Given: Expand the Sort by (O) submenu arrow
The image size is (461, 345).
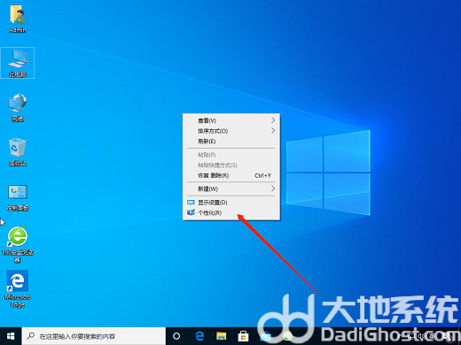Looking at the screenshot, I should [273, 131].
